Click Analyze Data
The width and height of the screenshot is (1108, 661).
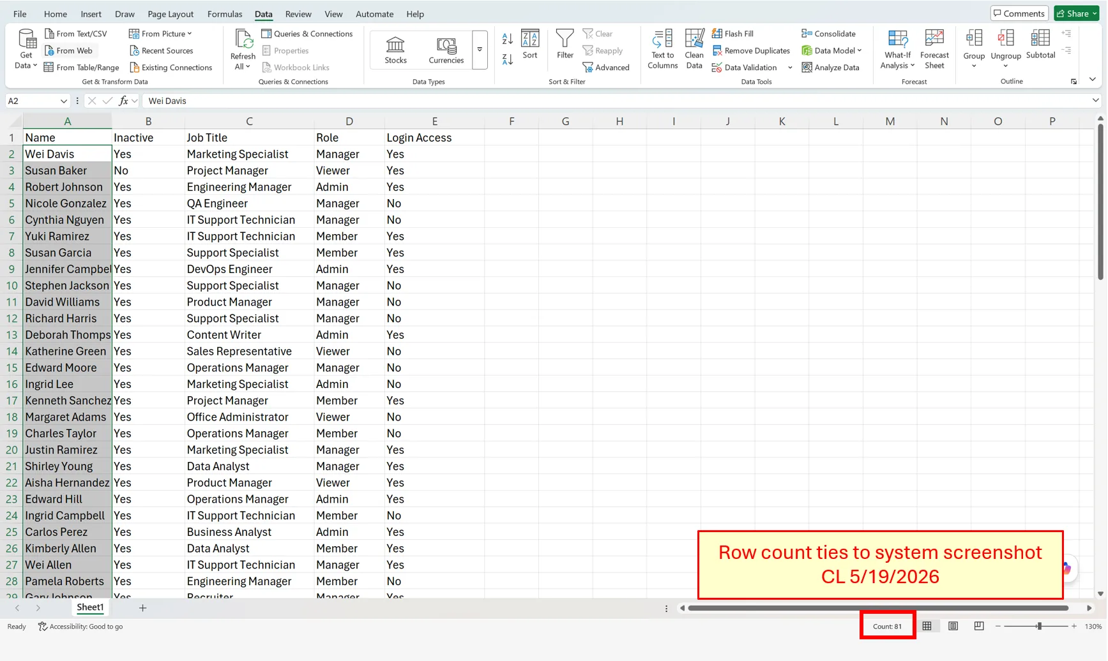[830, 67]
